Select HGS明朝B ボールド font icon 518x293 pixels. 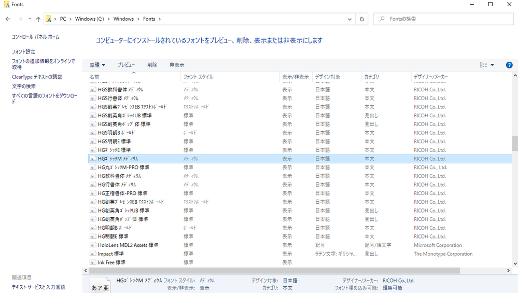[93, 133]
